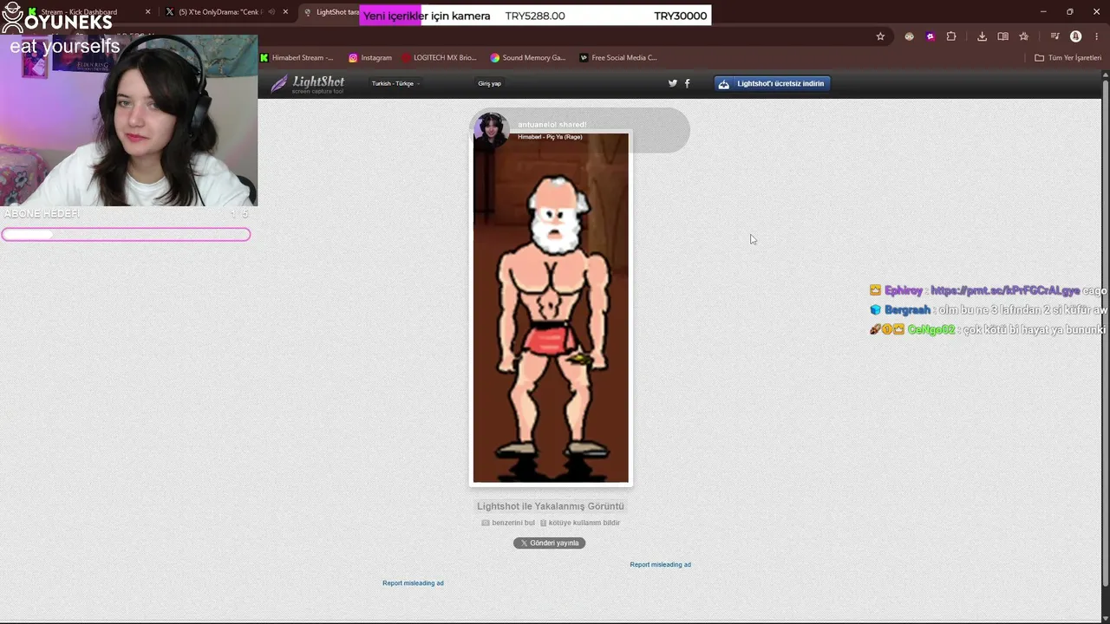Image resolution: width=1110 pixels, height=624 pixels.
Task: Mute the audio on the X tab
Action: [x=271, y=12]
